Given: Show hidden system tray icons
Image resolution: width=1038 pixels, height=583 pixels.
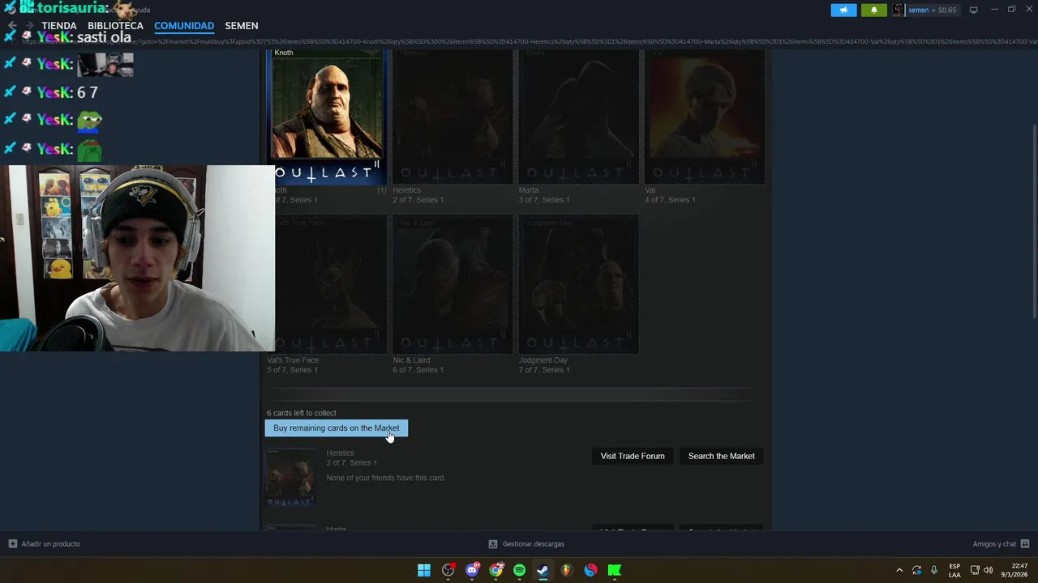Looking at the screenshot, I should coord(899,570).
